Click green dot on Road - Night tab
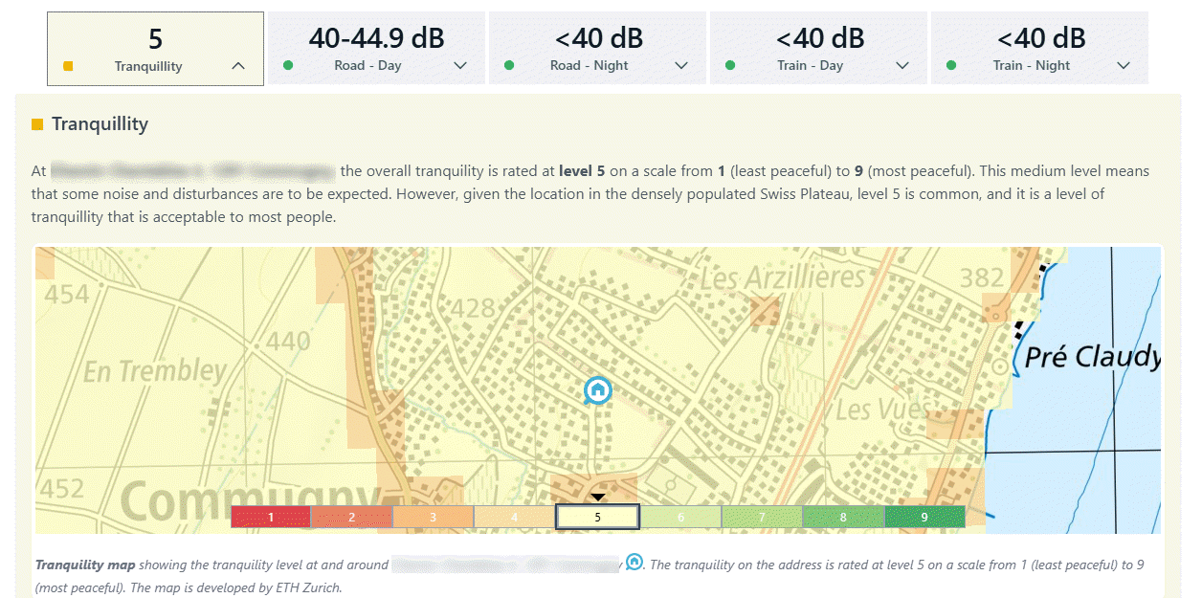 [509, 66]
